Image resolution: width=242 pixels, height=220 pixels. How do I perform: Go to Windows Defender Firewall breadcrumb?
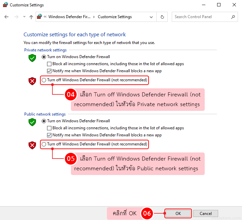click(69, 17)
